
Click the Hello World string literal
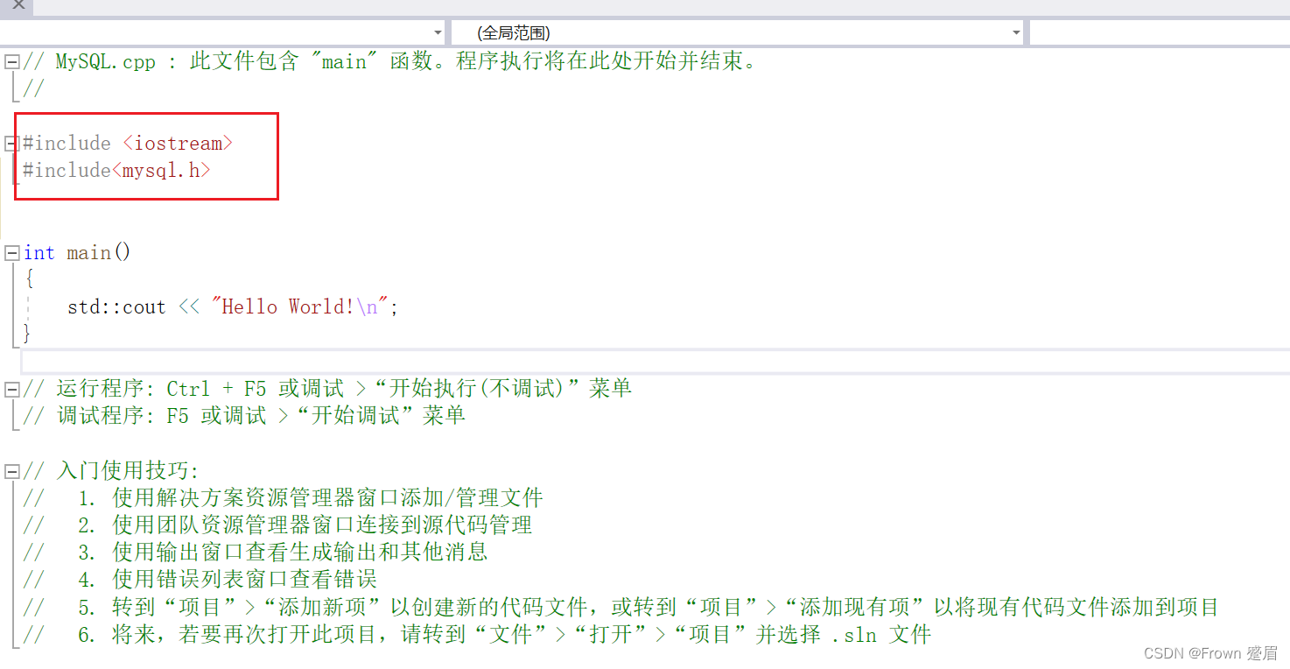[x=302, y=306]
